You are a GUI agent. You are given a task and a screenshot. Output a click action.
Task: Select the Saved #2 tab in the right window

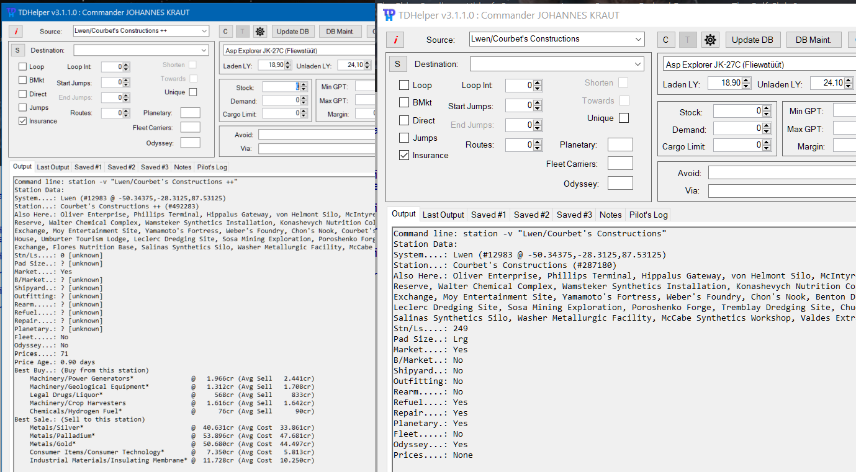coord(531,215)
